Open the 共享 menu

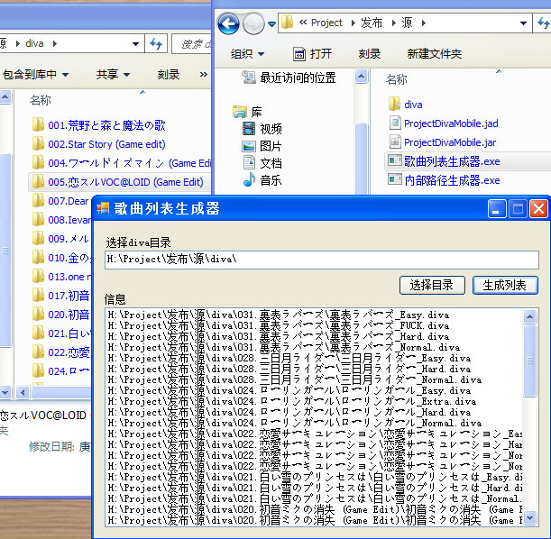(113, 75)
